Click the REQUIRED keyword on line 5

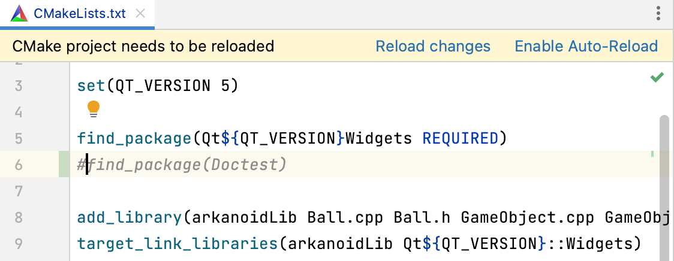pos(461,139)
